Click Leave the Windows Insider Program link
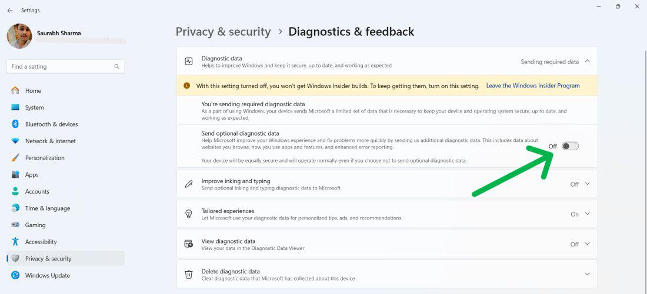647x294 pixels. click(x=532, y=86)
